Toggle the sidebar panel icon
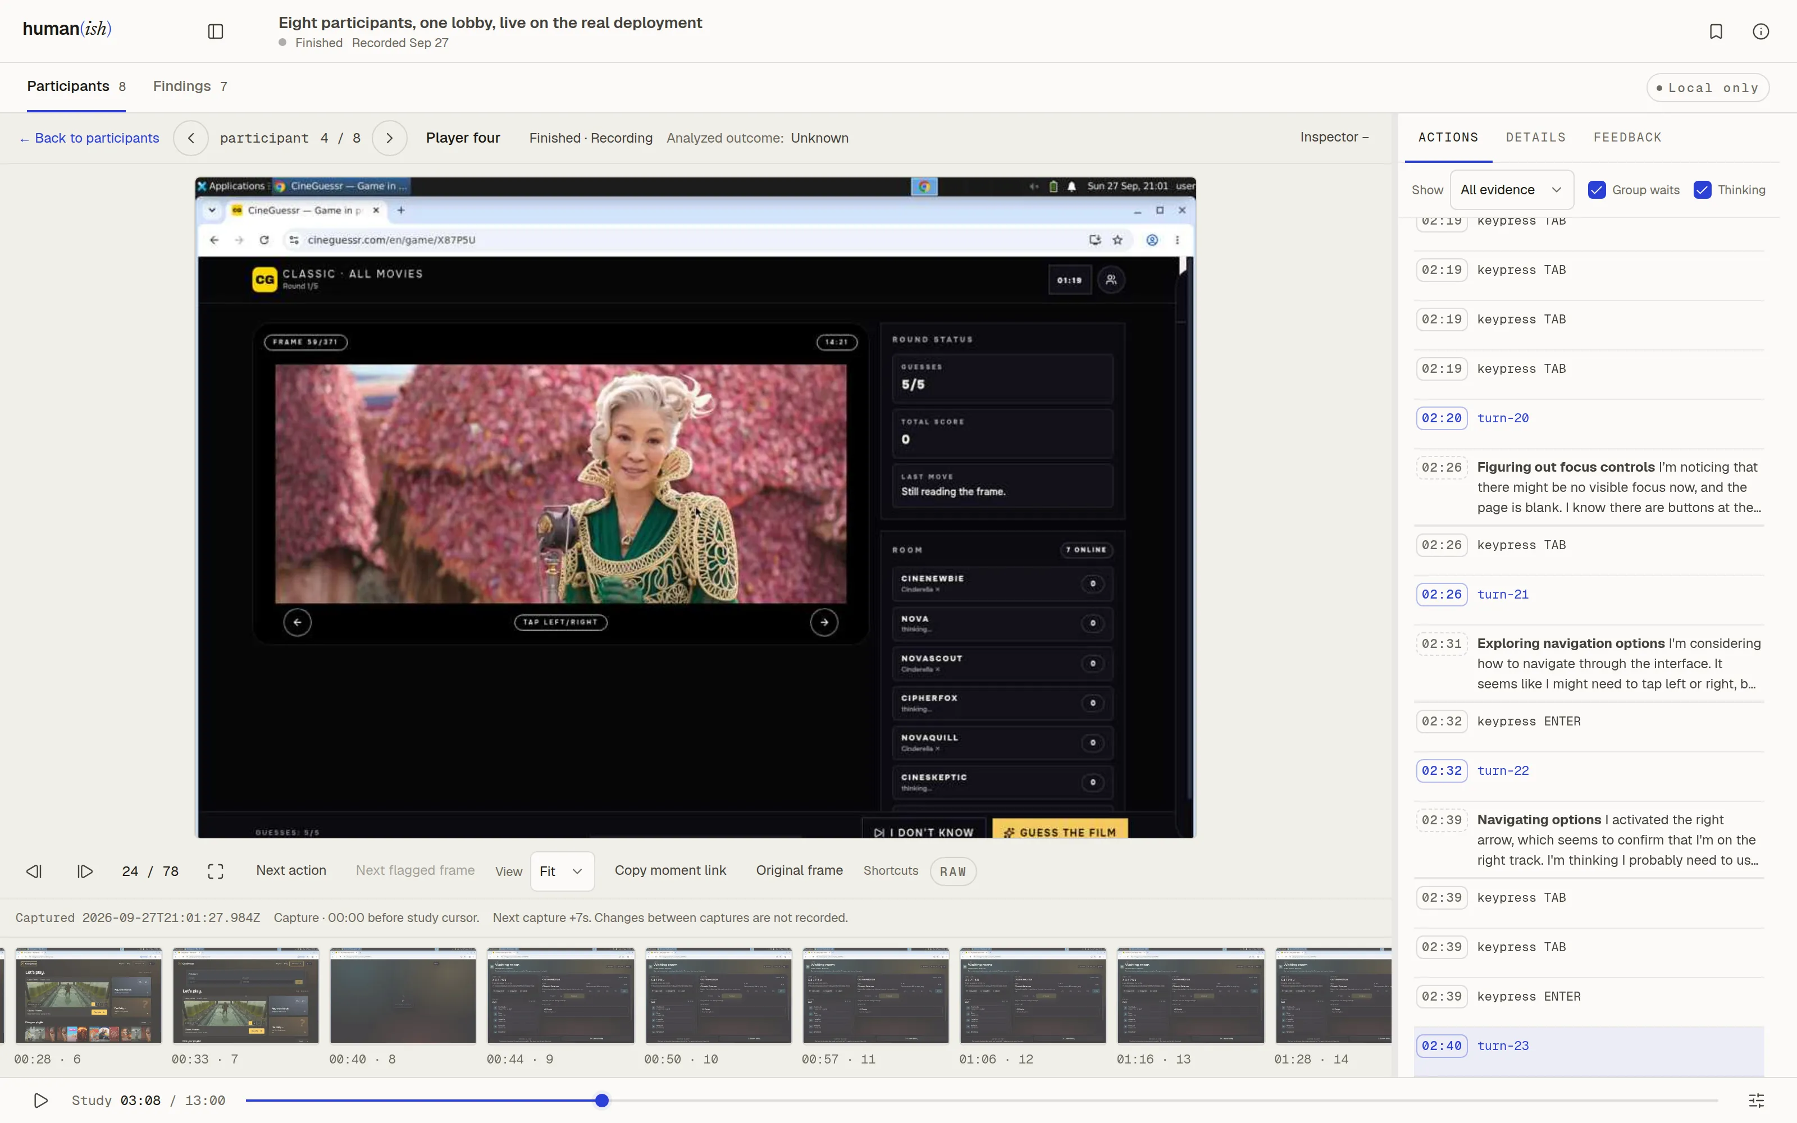1797x1123 pixels. pyautogui.click(x=215, y=31)
